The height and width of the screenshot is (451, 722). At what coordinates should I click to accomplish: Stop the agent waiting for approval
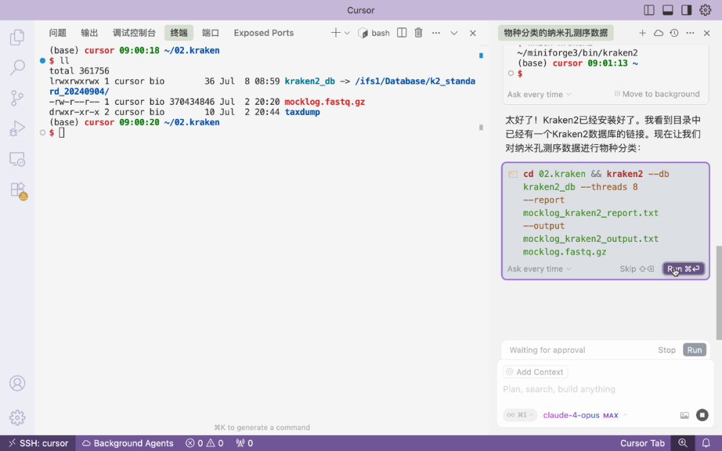pyautogui.click(x=667, y=350)
